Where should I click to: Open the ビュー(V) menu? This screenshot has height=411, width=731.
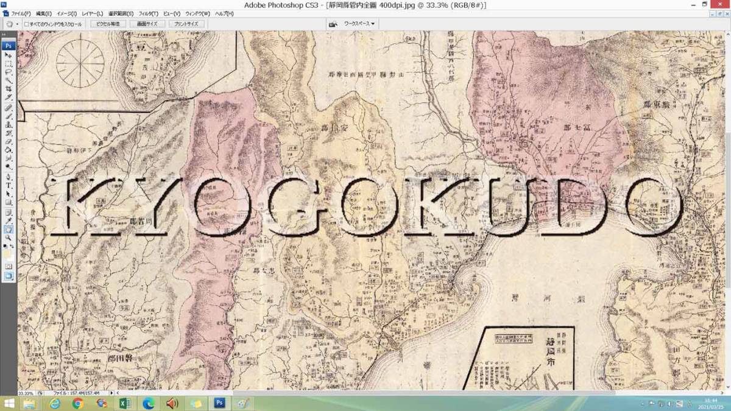coord(172,13)
